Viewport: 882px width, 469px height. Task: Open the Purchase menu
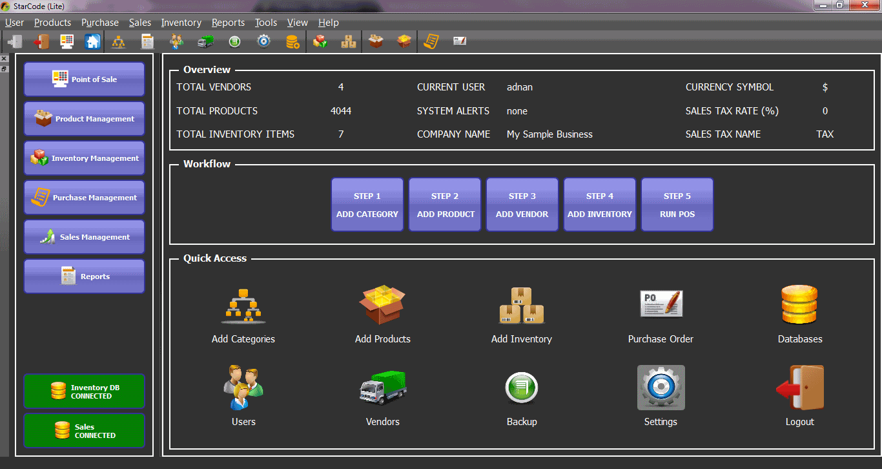tap(100, 23)
